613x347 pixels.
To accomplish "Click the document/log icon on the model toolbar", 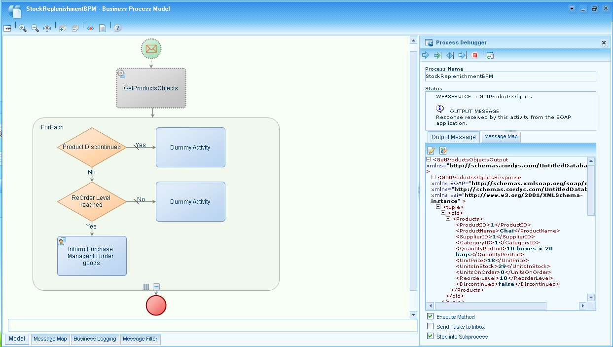I will [x=102, y=28].
